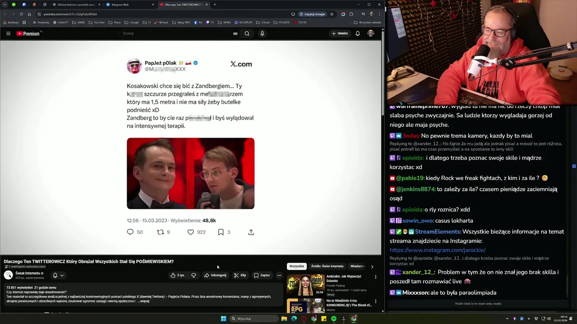Open more actions three-dot menu under video

coord(279,275)
